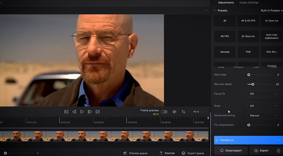
Task: Switch to the Codec Settings tab
Action: click(249, 2)
